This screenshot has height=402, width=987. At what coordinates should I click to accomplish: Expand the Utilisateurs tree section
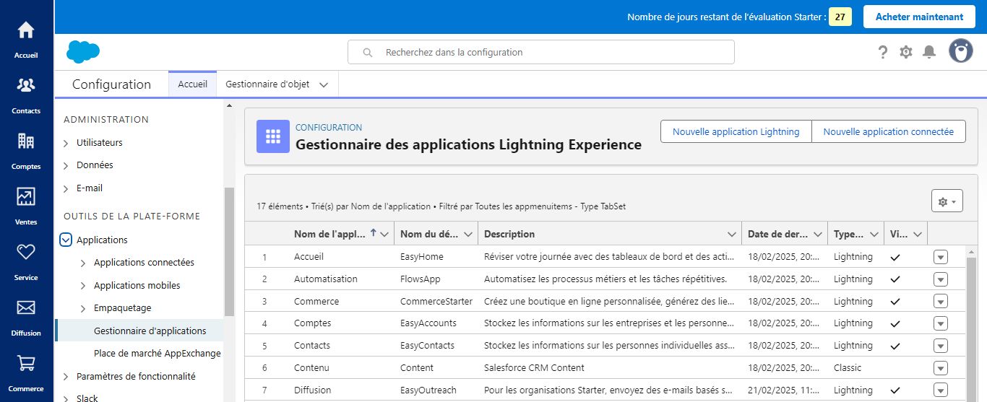66,143
